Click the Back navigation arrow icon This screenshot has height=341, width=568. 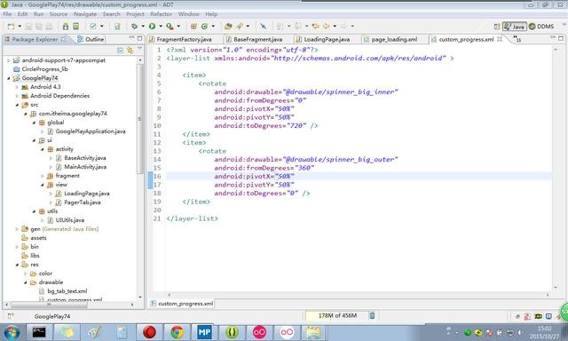[x=326, y=26]
